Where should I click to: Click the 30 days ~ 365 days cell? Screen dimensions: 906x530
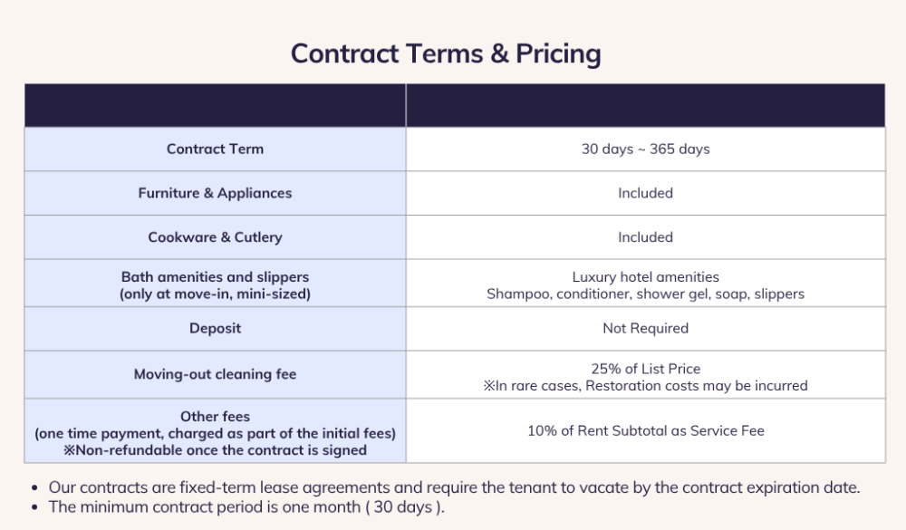(x=645, y=149)
